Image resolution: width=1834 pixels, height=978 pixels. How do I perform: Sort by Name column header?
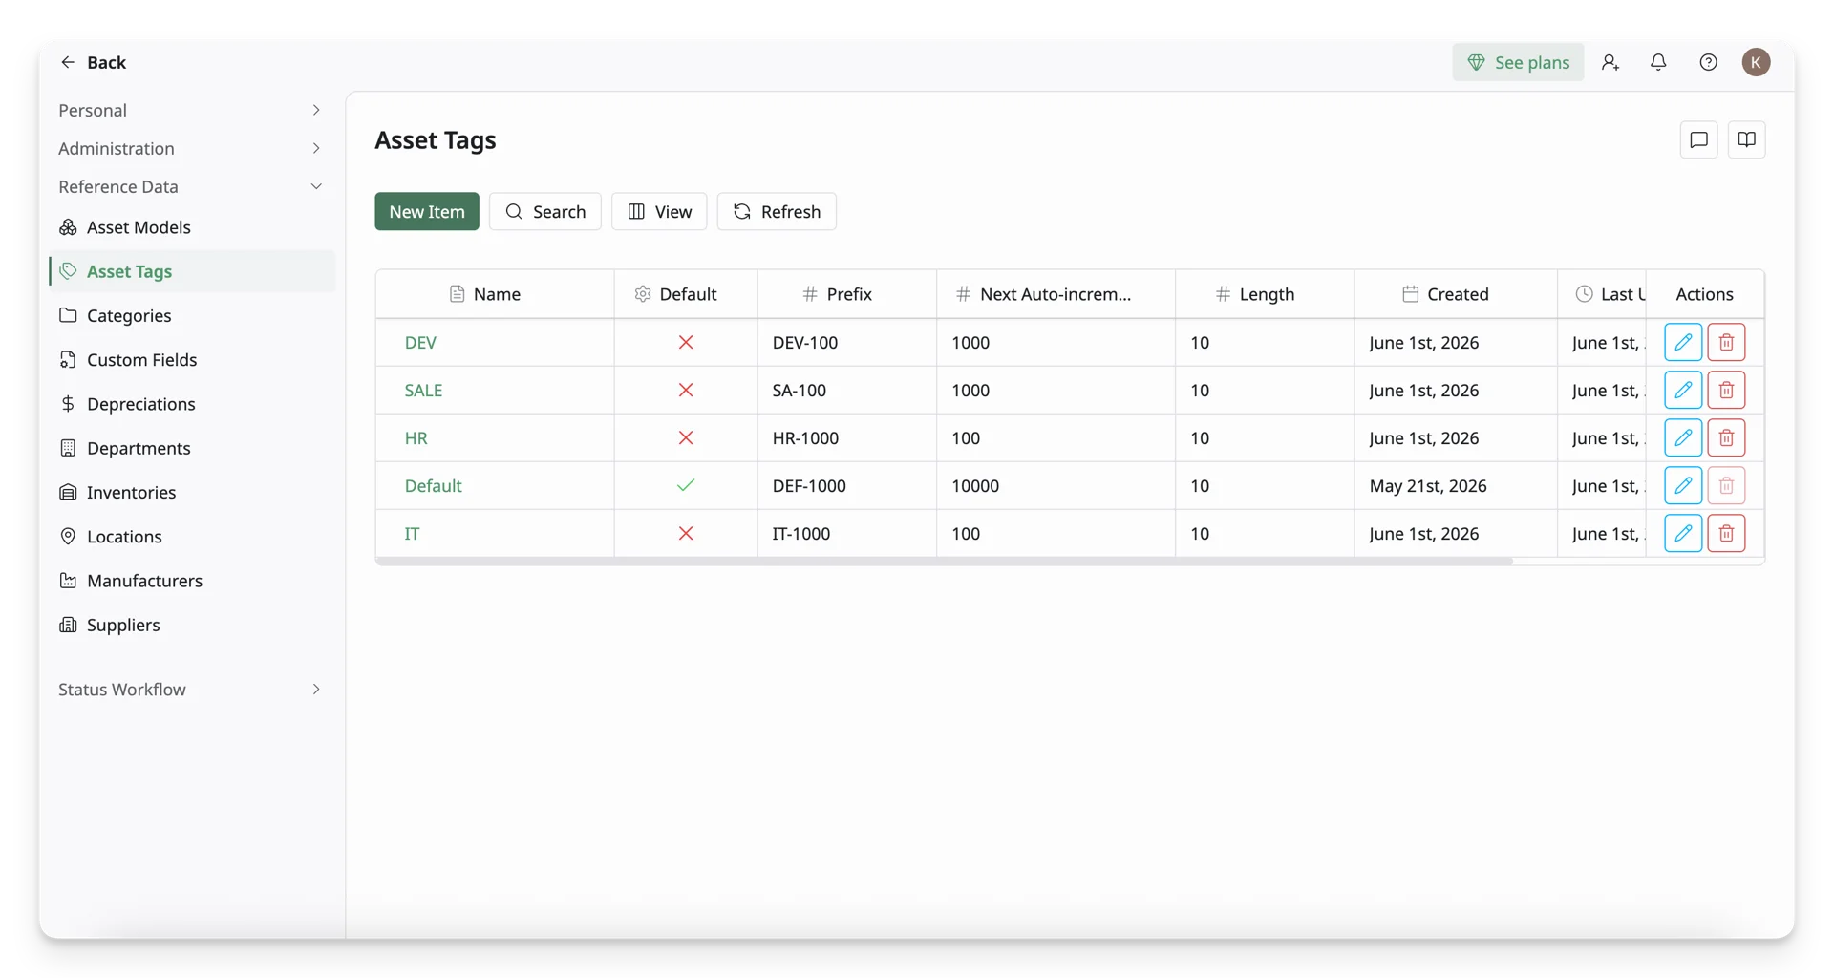click(495, 294)
